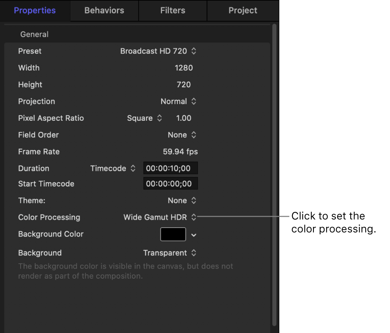Open the Color Processing pop-up menu
This screenshot has width=390, height=333.
click(160, 217)
